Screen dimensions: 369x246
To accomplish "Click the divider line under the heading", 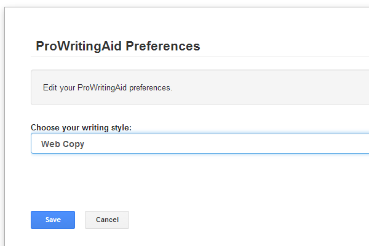I will coord(200,57).
